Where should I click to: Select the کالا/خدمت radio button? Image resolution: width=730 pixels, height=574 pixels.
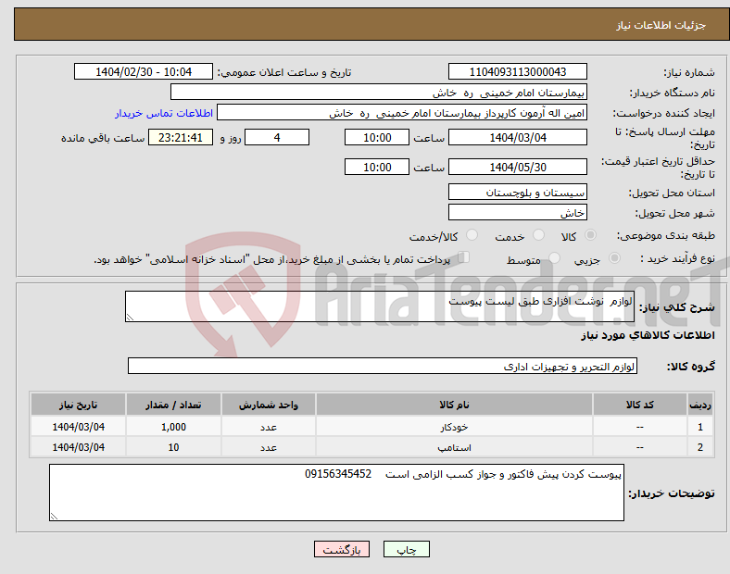pos(472,235)
